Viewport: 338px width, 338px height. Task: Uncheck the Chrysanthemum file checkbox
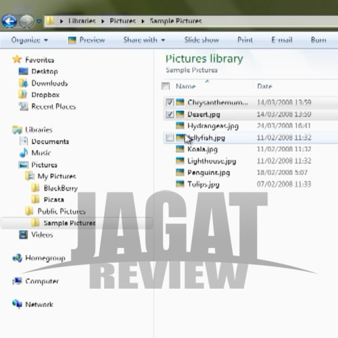click(x=170, y=103)
